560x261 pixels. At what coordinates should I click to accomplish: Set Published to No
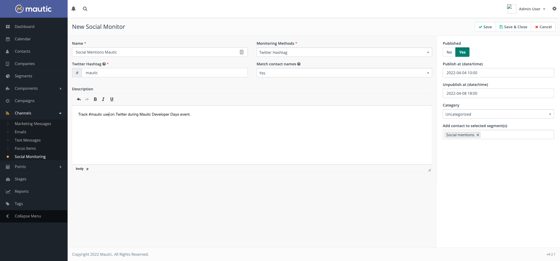[x=449, y=52]
